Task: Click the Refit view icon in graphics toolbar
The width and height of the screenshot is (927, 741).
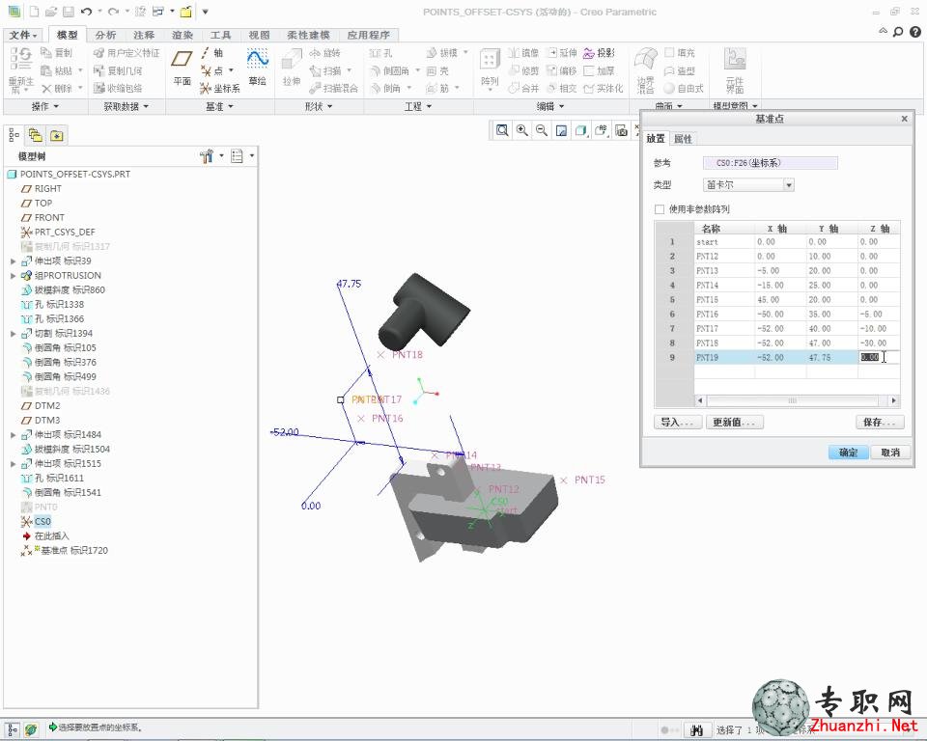Action: [x=502, y=130]
